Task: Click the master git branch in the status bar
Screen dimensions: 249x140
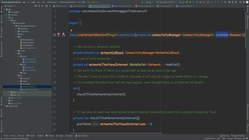Action: (238, 138)
